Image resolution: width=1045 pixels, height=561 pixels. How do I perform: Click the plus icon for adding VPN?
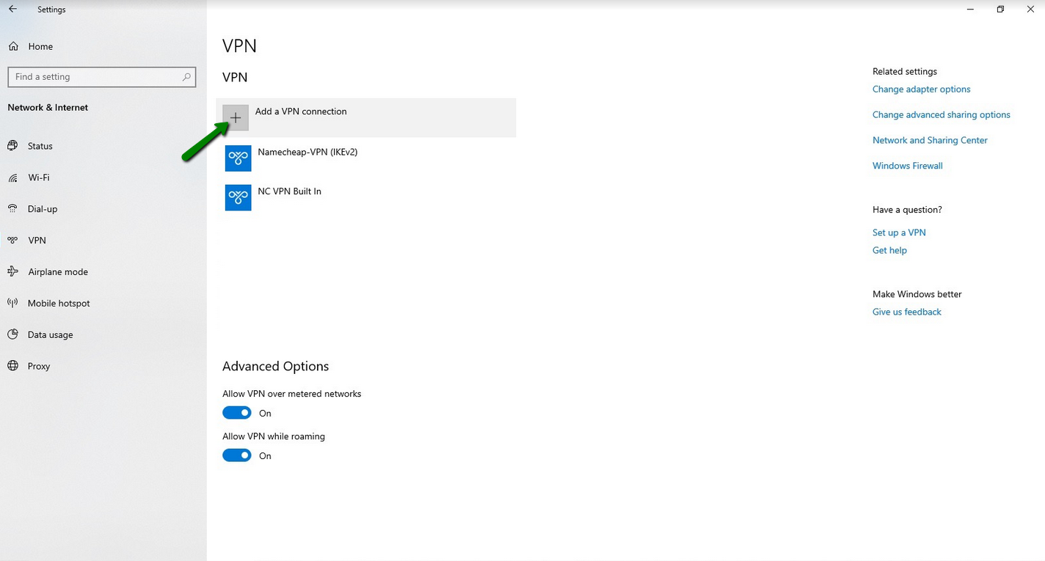236,117
